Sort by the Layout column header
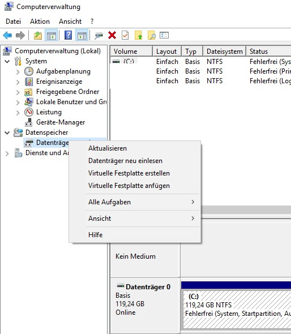Screen dimensions: 291x334 pyautogui.click(x=167, y=52)
